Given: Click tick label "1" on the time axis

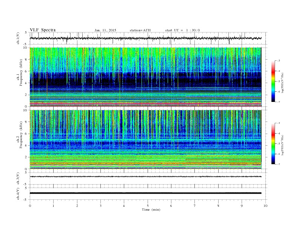Looking at the screenshot, I should [53, 206].
